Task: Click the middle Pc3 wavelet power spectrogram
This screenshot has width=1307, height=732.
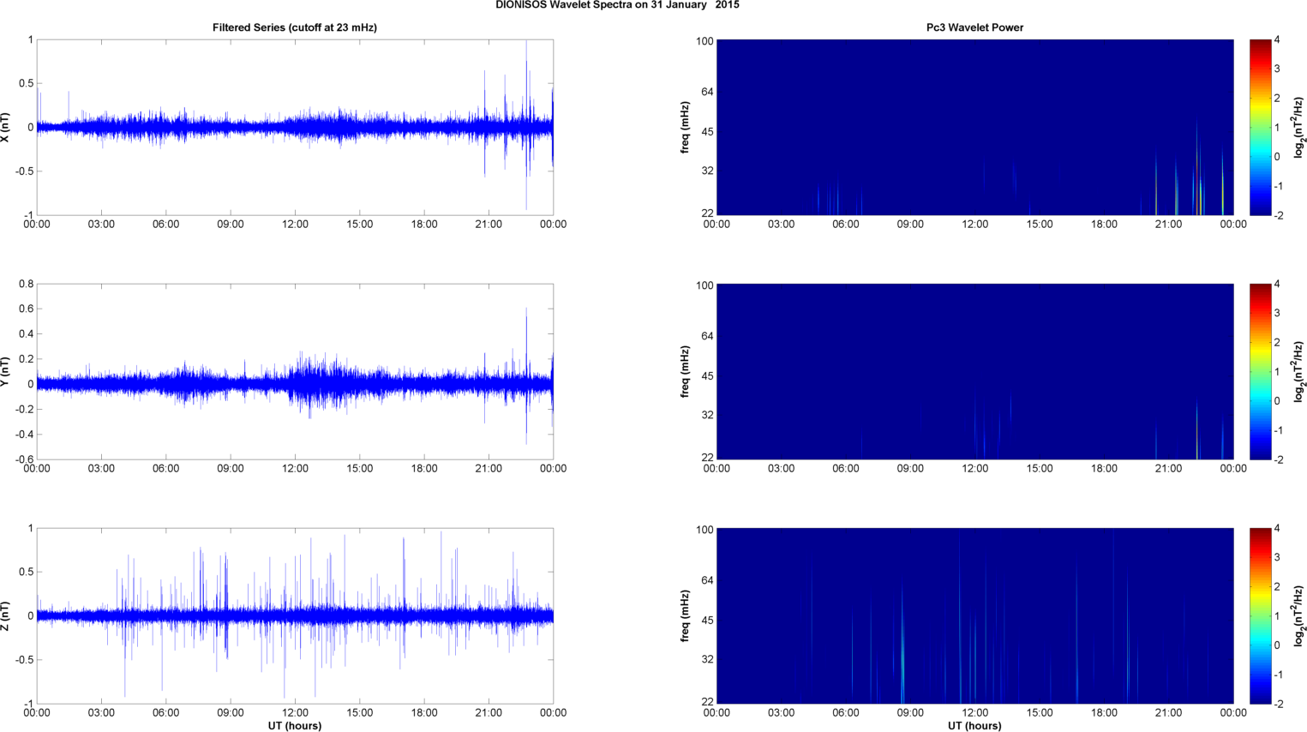Action: (x=974, y=371)
